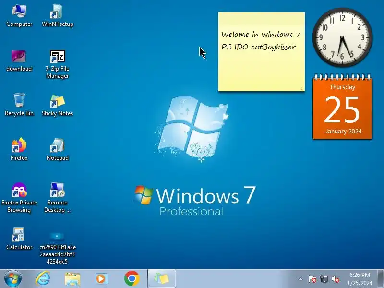The width and height of the screenshot is (384, 288).
Task: Click the 'Thursday' text on calendar gadget
Action: tap(342, 87)
